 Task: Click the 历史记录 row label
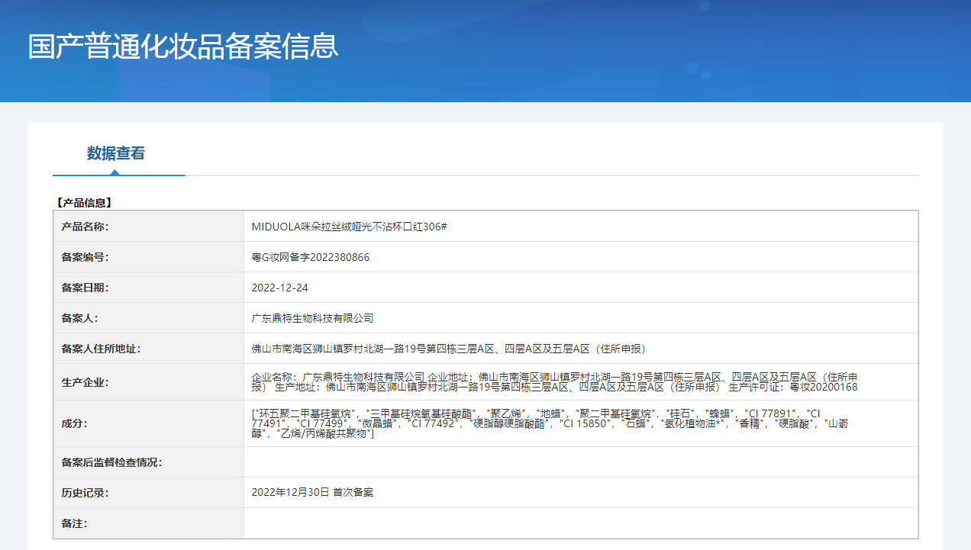(85, 493)
